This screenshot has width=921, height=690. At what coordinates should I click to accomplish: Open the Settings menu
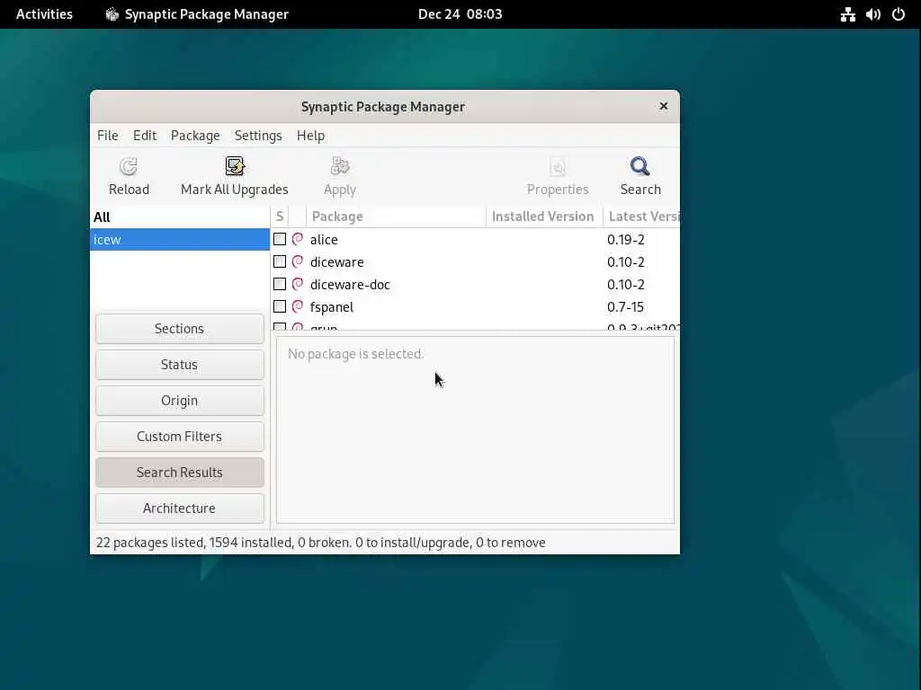pyautogui.click(x=258, y=136)
